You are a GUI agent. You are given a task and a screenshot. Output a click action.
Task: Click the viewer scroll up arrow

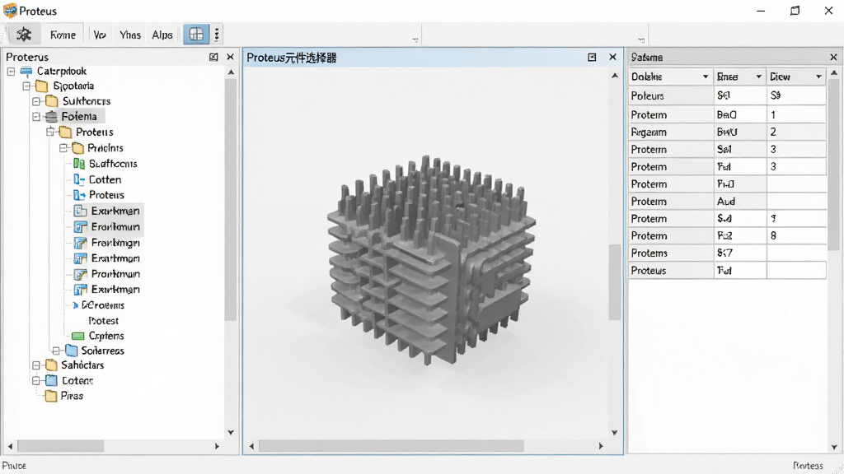614,76
